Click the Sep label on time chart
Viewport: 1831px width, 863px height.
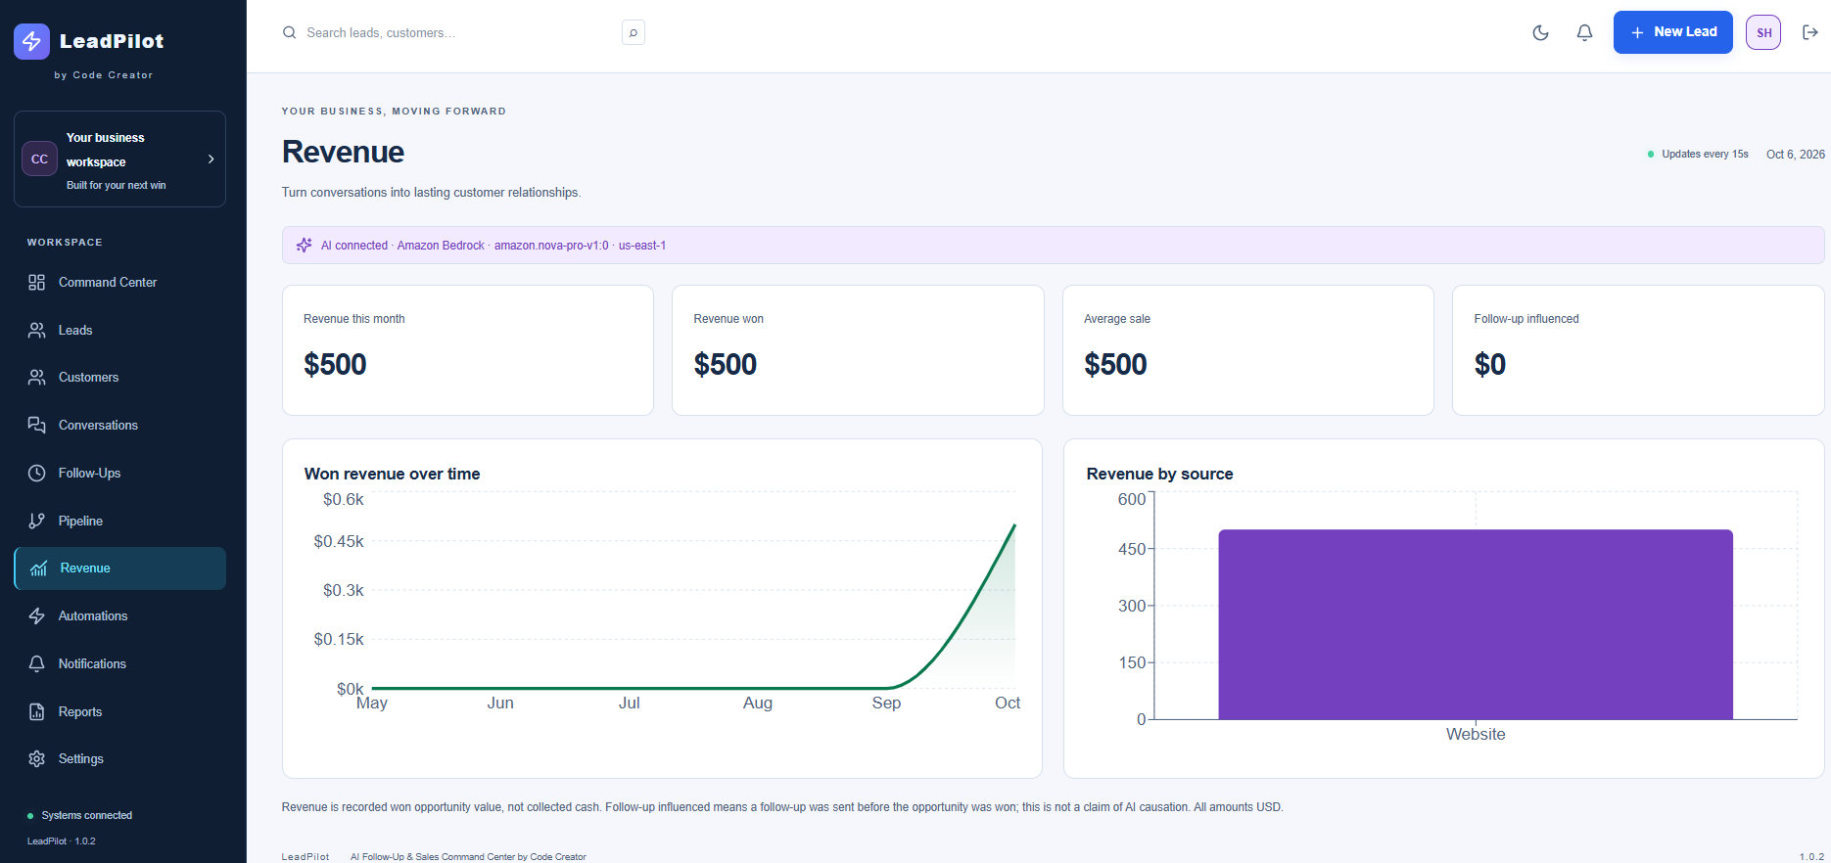[886, 704]
